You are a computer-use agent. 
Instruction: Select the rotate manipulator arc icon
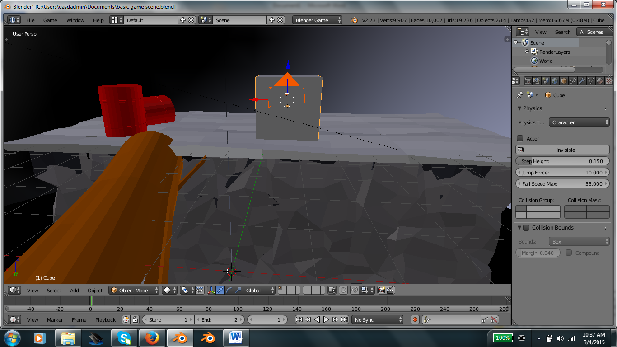point(229,290)
